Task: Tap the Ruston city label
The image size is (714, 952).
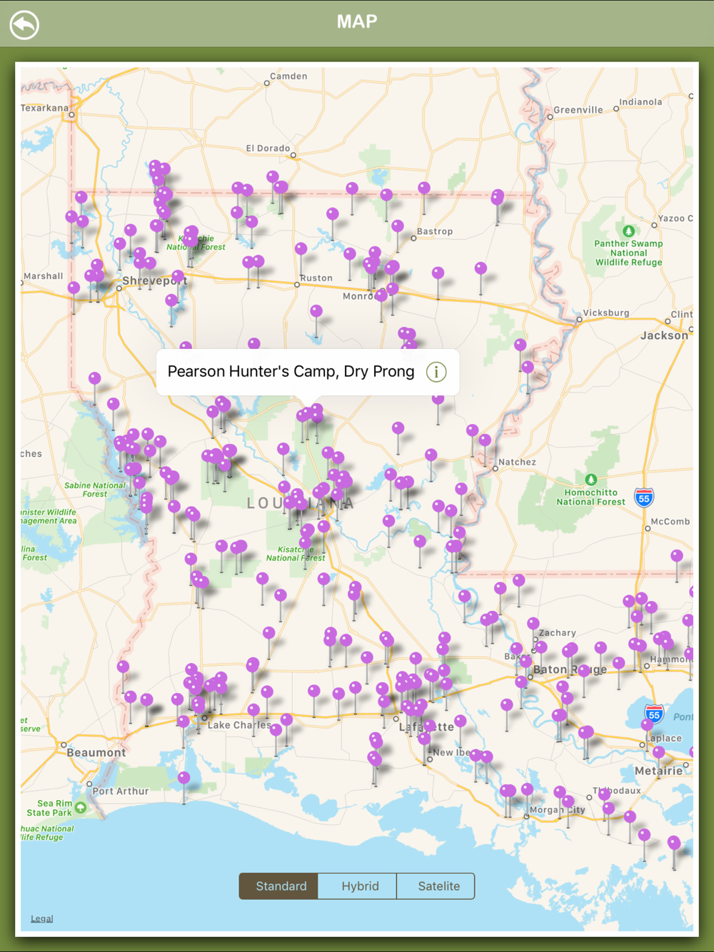Action: pos(316,278)
